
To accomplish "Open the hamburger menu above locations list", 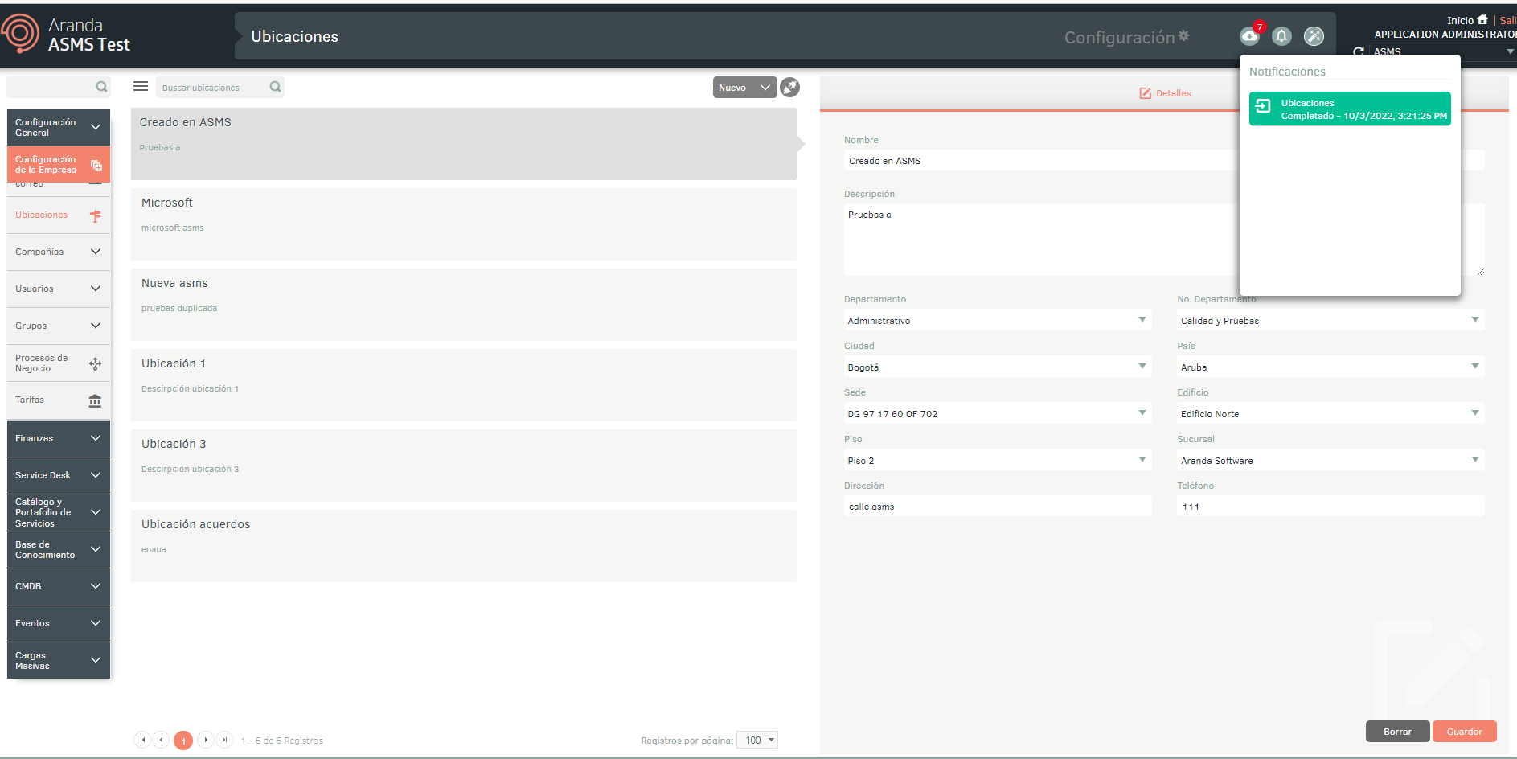I will (141, 86).
